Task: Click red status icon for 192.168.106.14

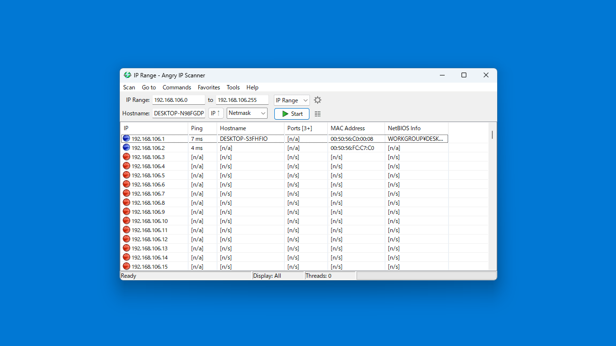Action: pos(127,257)
